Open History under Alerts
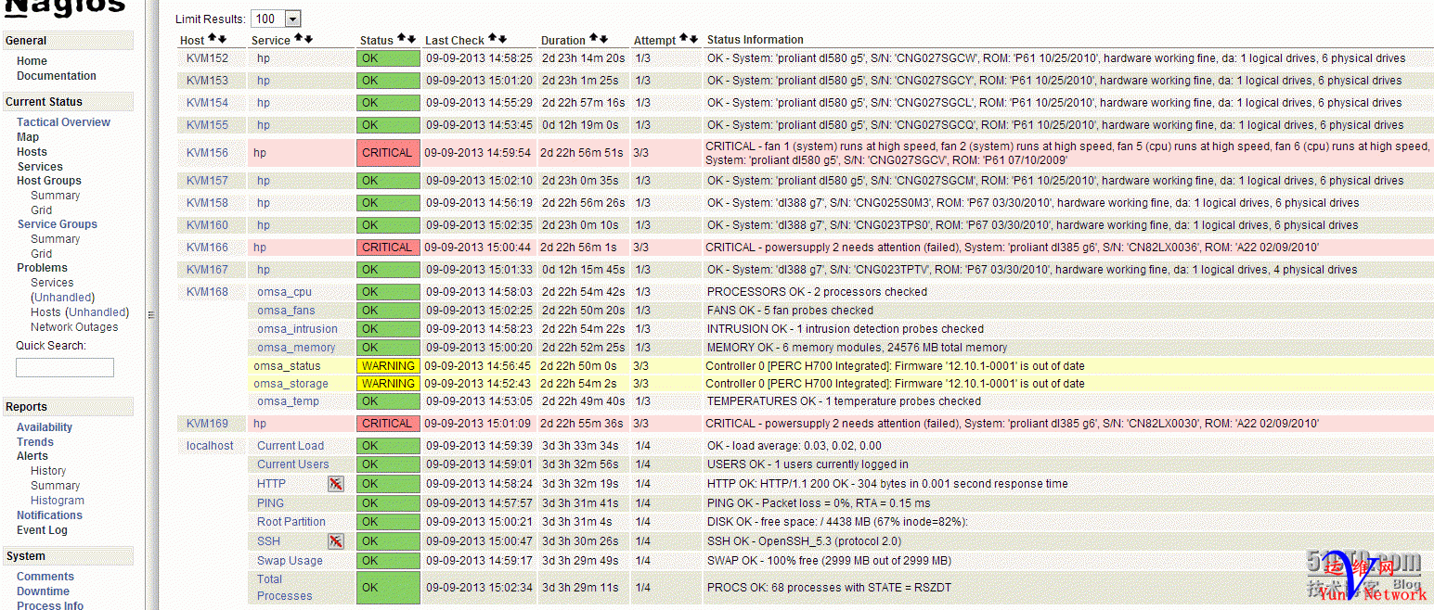 pyautogui.click(x=48, y=471)
